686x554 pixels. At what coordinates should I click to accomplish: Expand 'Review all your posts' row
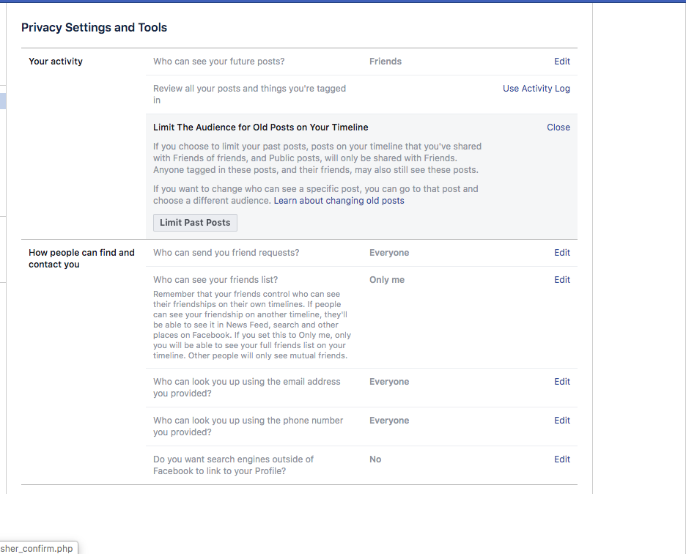[361, 95]
